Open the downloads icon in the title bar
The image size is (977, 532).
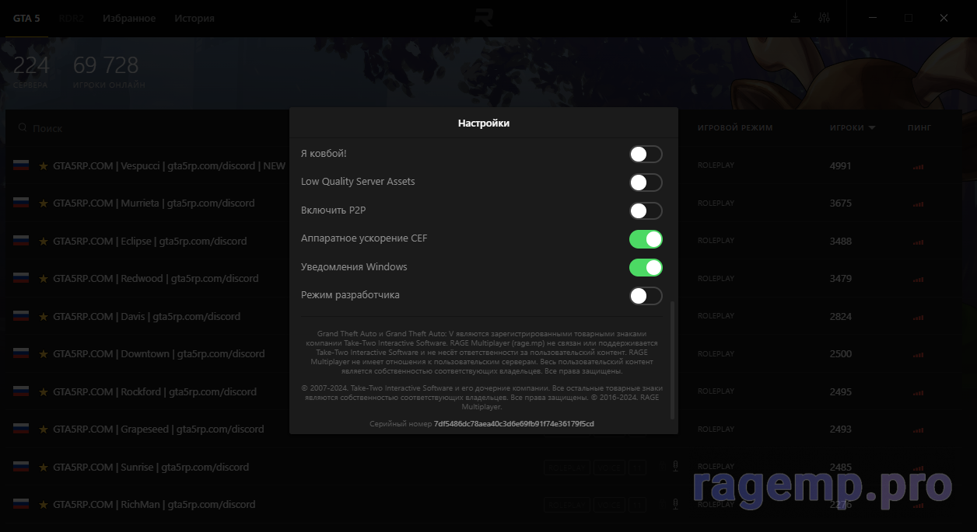795,18
